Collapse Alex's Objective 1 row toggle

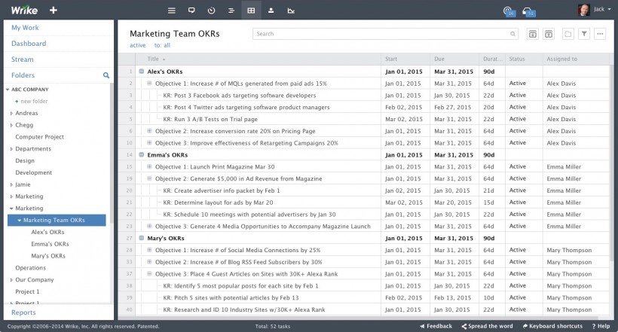149,83
